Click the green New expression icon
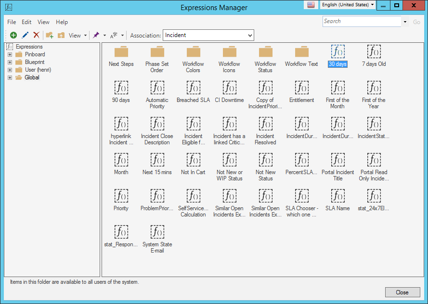This screenshot has height=304, width=428. tap(13, 35)
